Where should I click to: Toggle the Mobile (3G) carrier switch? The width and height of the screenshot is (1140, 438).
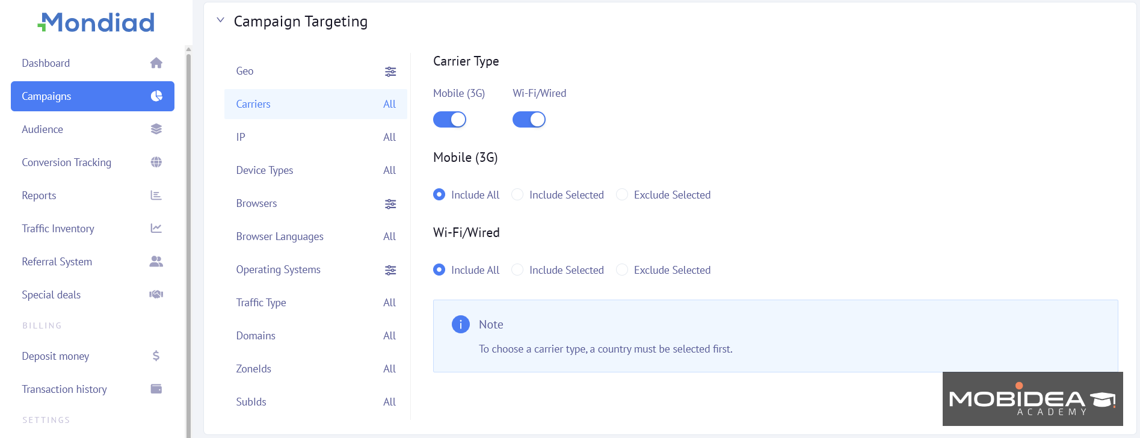pos(450,120)
